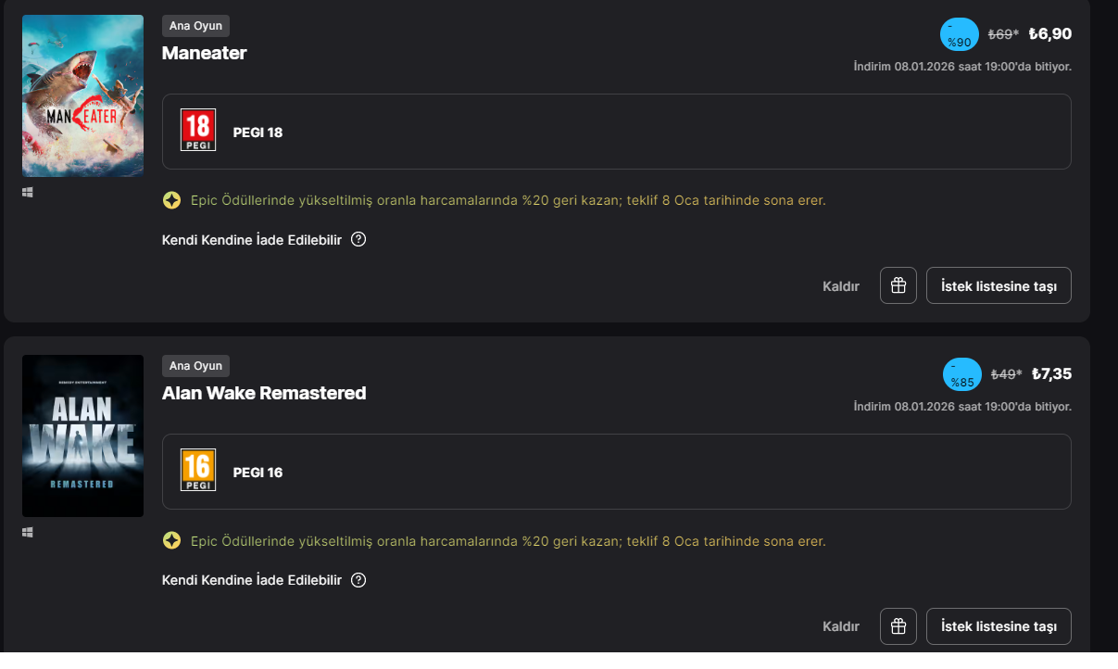1118x669 pixels.
Task: Click Windows platform icon under Alan Wake cover
Action: [x=28, y=532]
